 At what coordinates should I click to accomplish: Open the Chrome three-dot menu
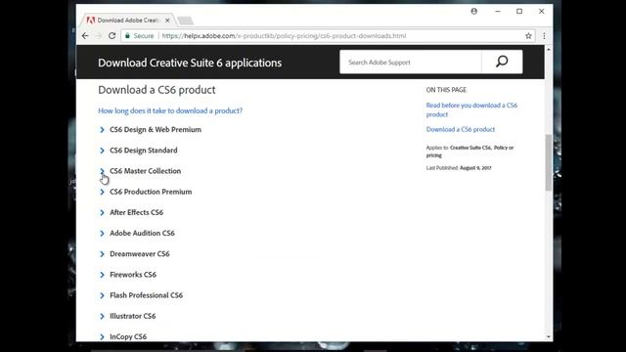[544, 36]
